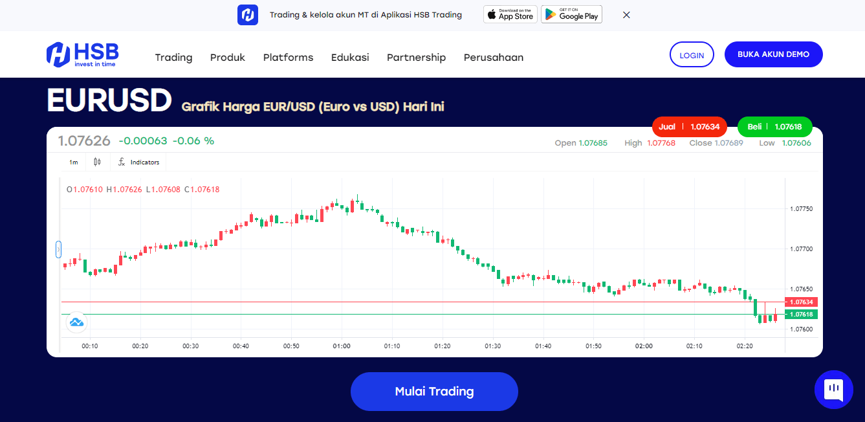Click the HSB logo in the navigation bar

[x=82, y=54]
